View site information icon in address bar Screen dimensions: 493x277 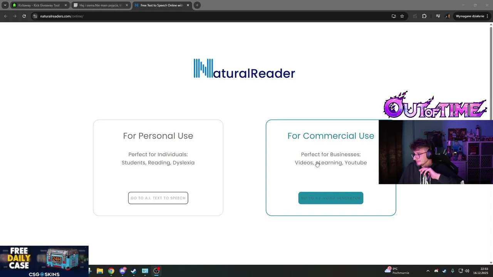click(x=35, y=16)
